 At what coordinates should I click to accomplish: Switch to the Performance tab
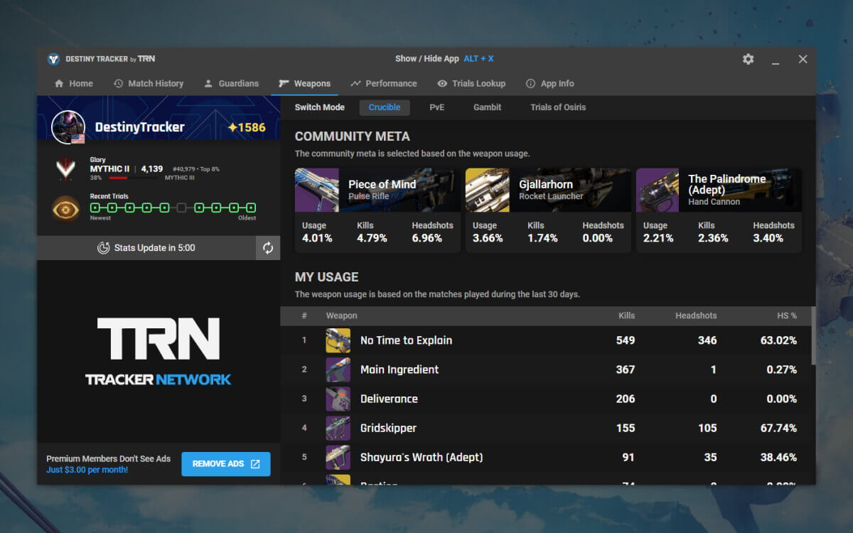point(384,83)
